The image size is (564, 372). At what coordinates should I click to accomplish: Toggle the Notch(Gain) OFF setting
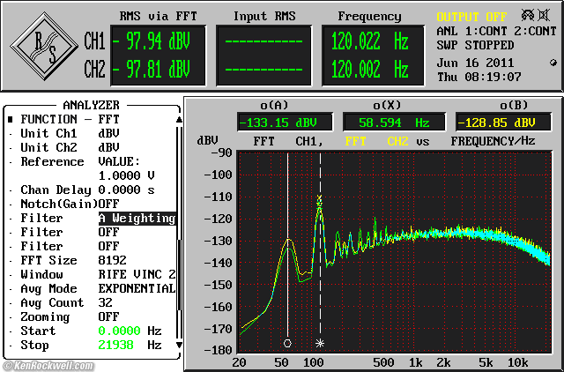click(x=92, y=204)
